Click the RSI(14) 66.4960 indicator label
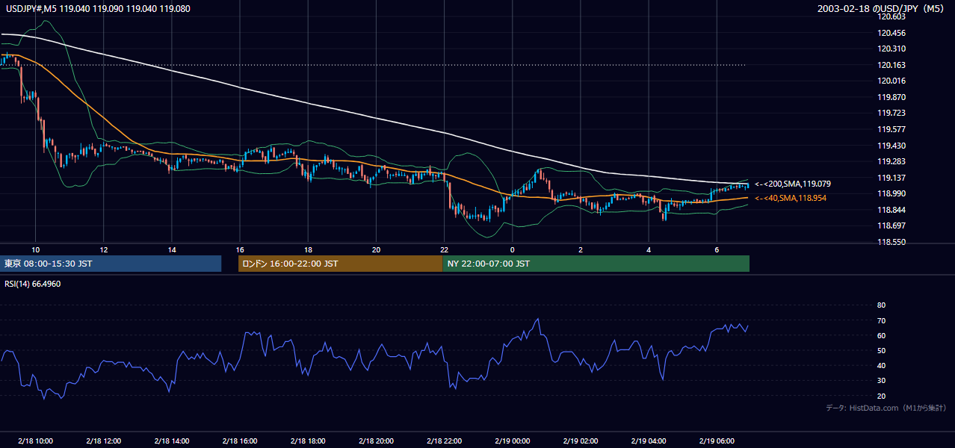 [x=31, y=284]
